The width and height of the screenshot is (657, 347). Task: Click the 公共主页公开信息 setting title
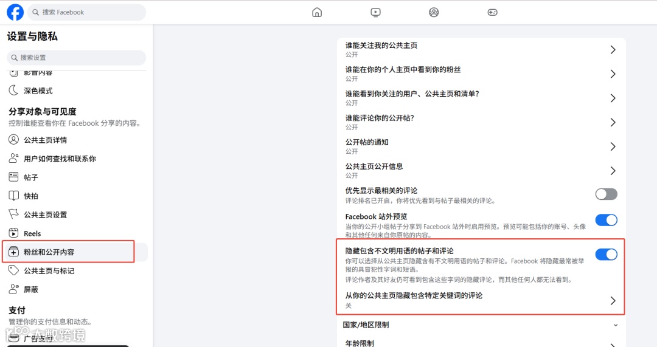pyautogui.click(x=374, y=167)
